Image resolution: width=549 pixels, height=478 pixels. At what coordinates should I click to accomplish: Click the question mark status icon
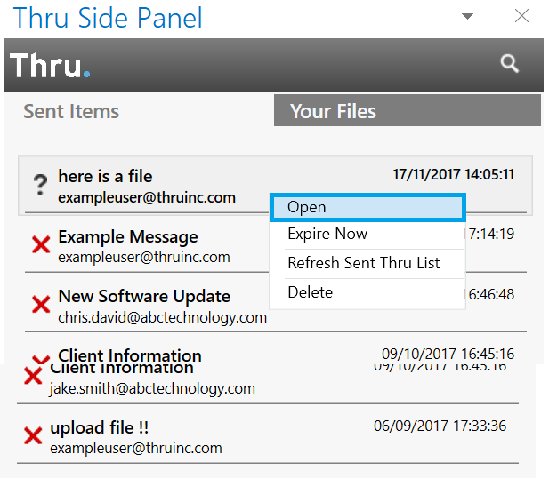40,185
